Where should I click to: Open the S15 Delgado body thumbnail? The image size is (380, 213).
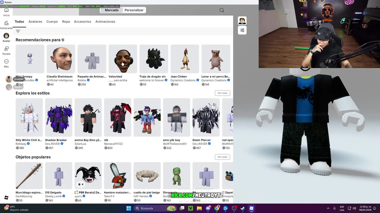[58, 176]
